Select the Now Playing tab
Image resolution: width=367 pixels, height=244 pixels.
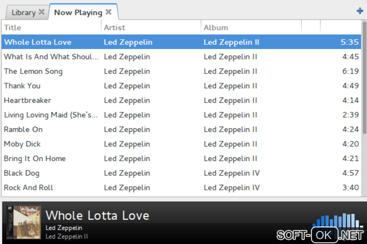point(78,12)
